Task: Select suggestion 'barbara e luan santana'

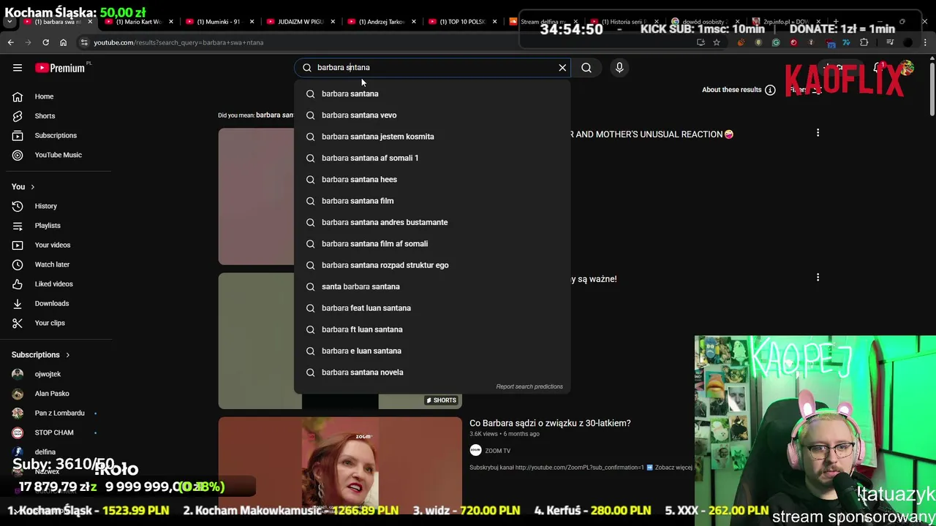Action: (432, 351)
